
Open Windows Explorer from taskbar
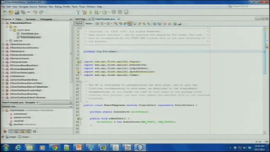pos(30,147)
